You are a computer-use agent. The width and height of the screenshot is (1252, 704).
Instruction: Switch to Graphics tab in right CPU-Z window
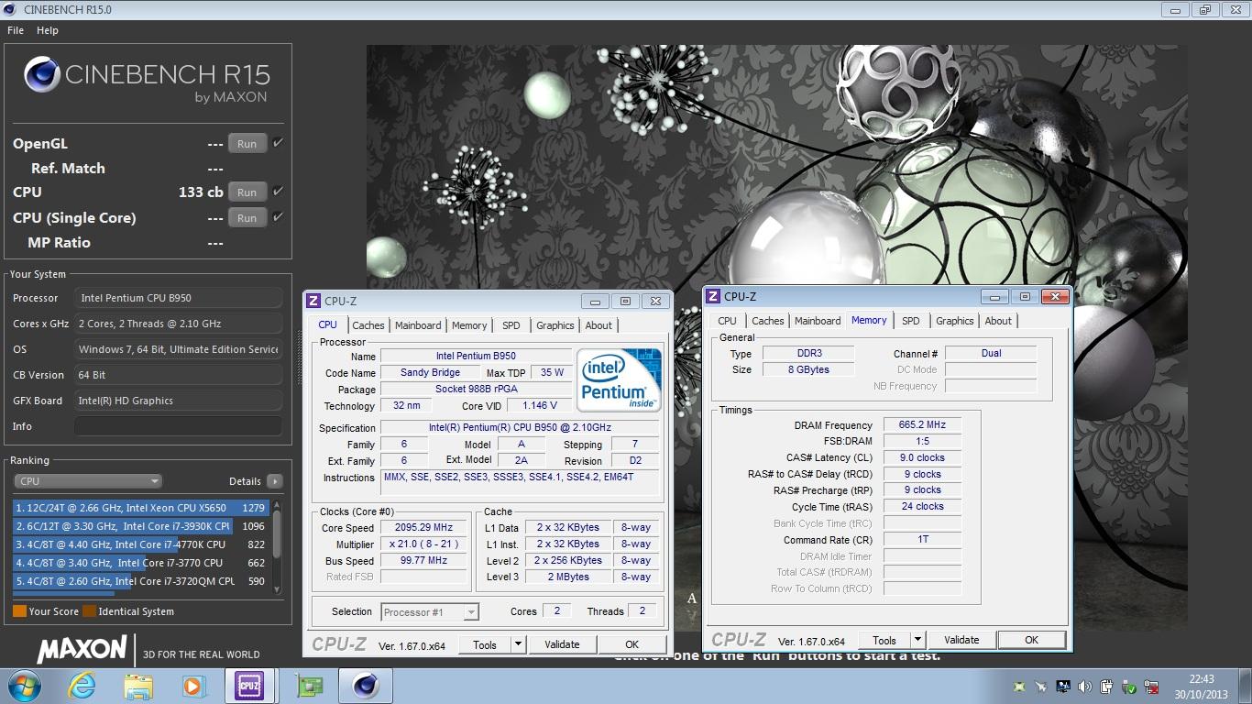coord(955,321)
